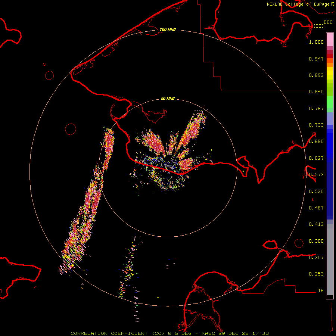
Task: Click the TH threshold label
Action: tap(321, 291)
